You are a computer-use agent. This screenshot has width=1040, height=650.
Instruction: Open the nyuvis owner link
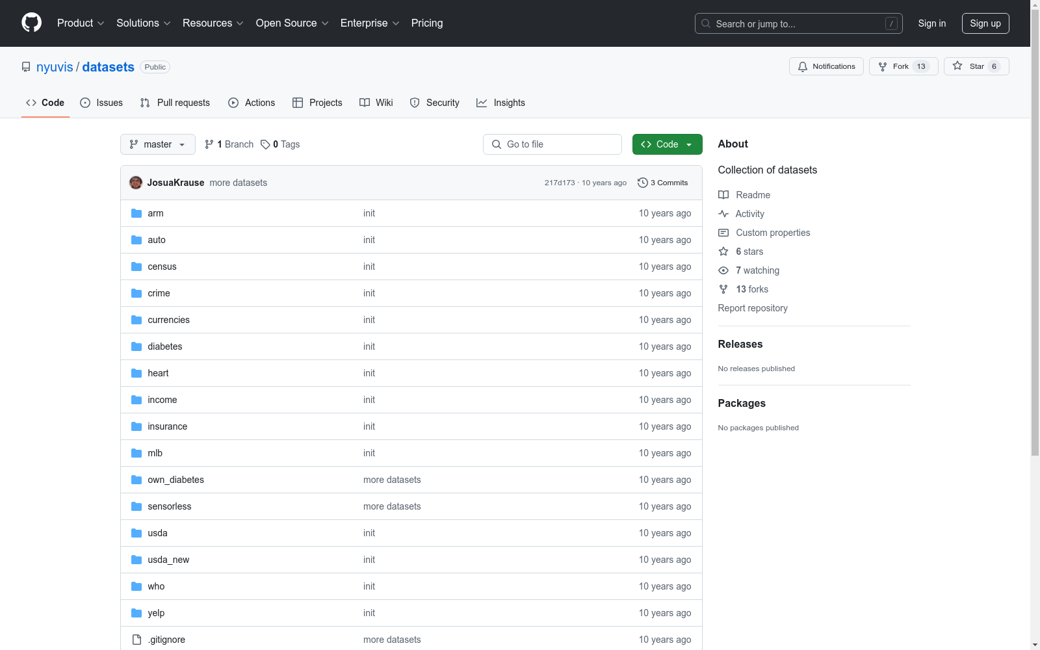click(x=55, y=67)
